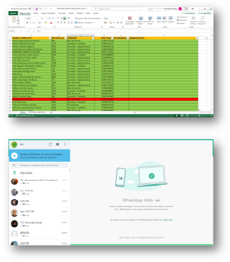Image resolution: width=230 pixels, height=262 pixels.
Task: Click 'Baixe aqui' download link
Action: [x=168, y=220]
